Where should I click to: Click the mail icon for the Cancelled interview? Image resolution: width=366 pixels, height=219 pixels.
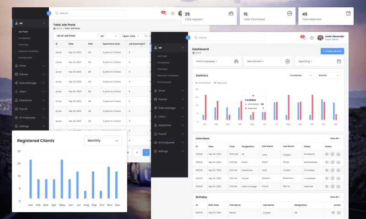point(338,170)
